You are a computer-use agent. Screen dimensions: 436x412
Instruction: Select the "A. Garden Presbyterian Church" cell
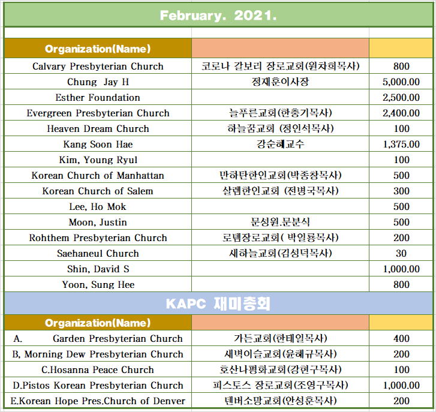tap(98, 338)
